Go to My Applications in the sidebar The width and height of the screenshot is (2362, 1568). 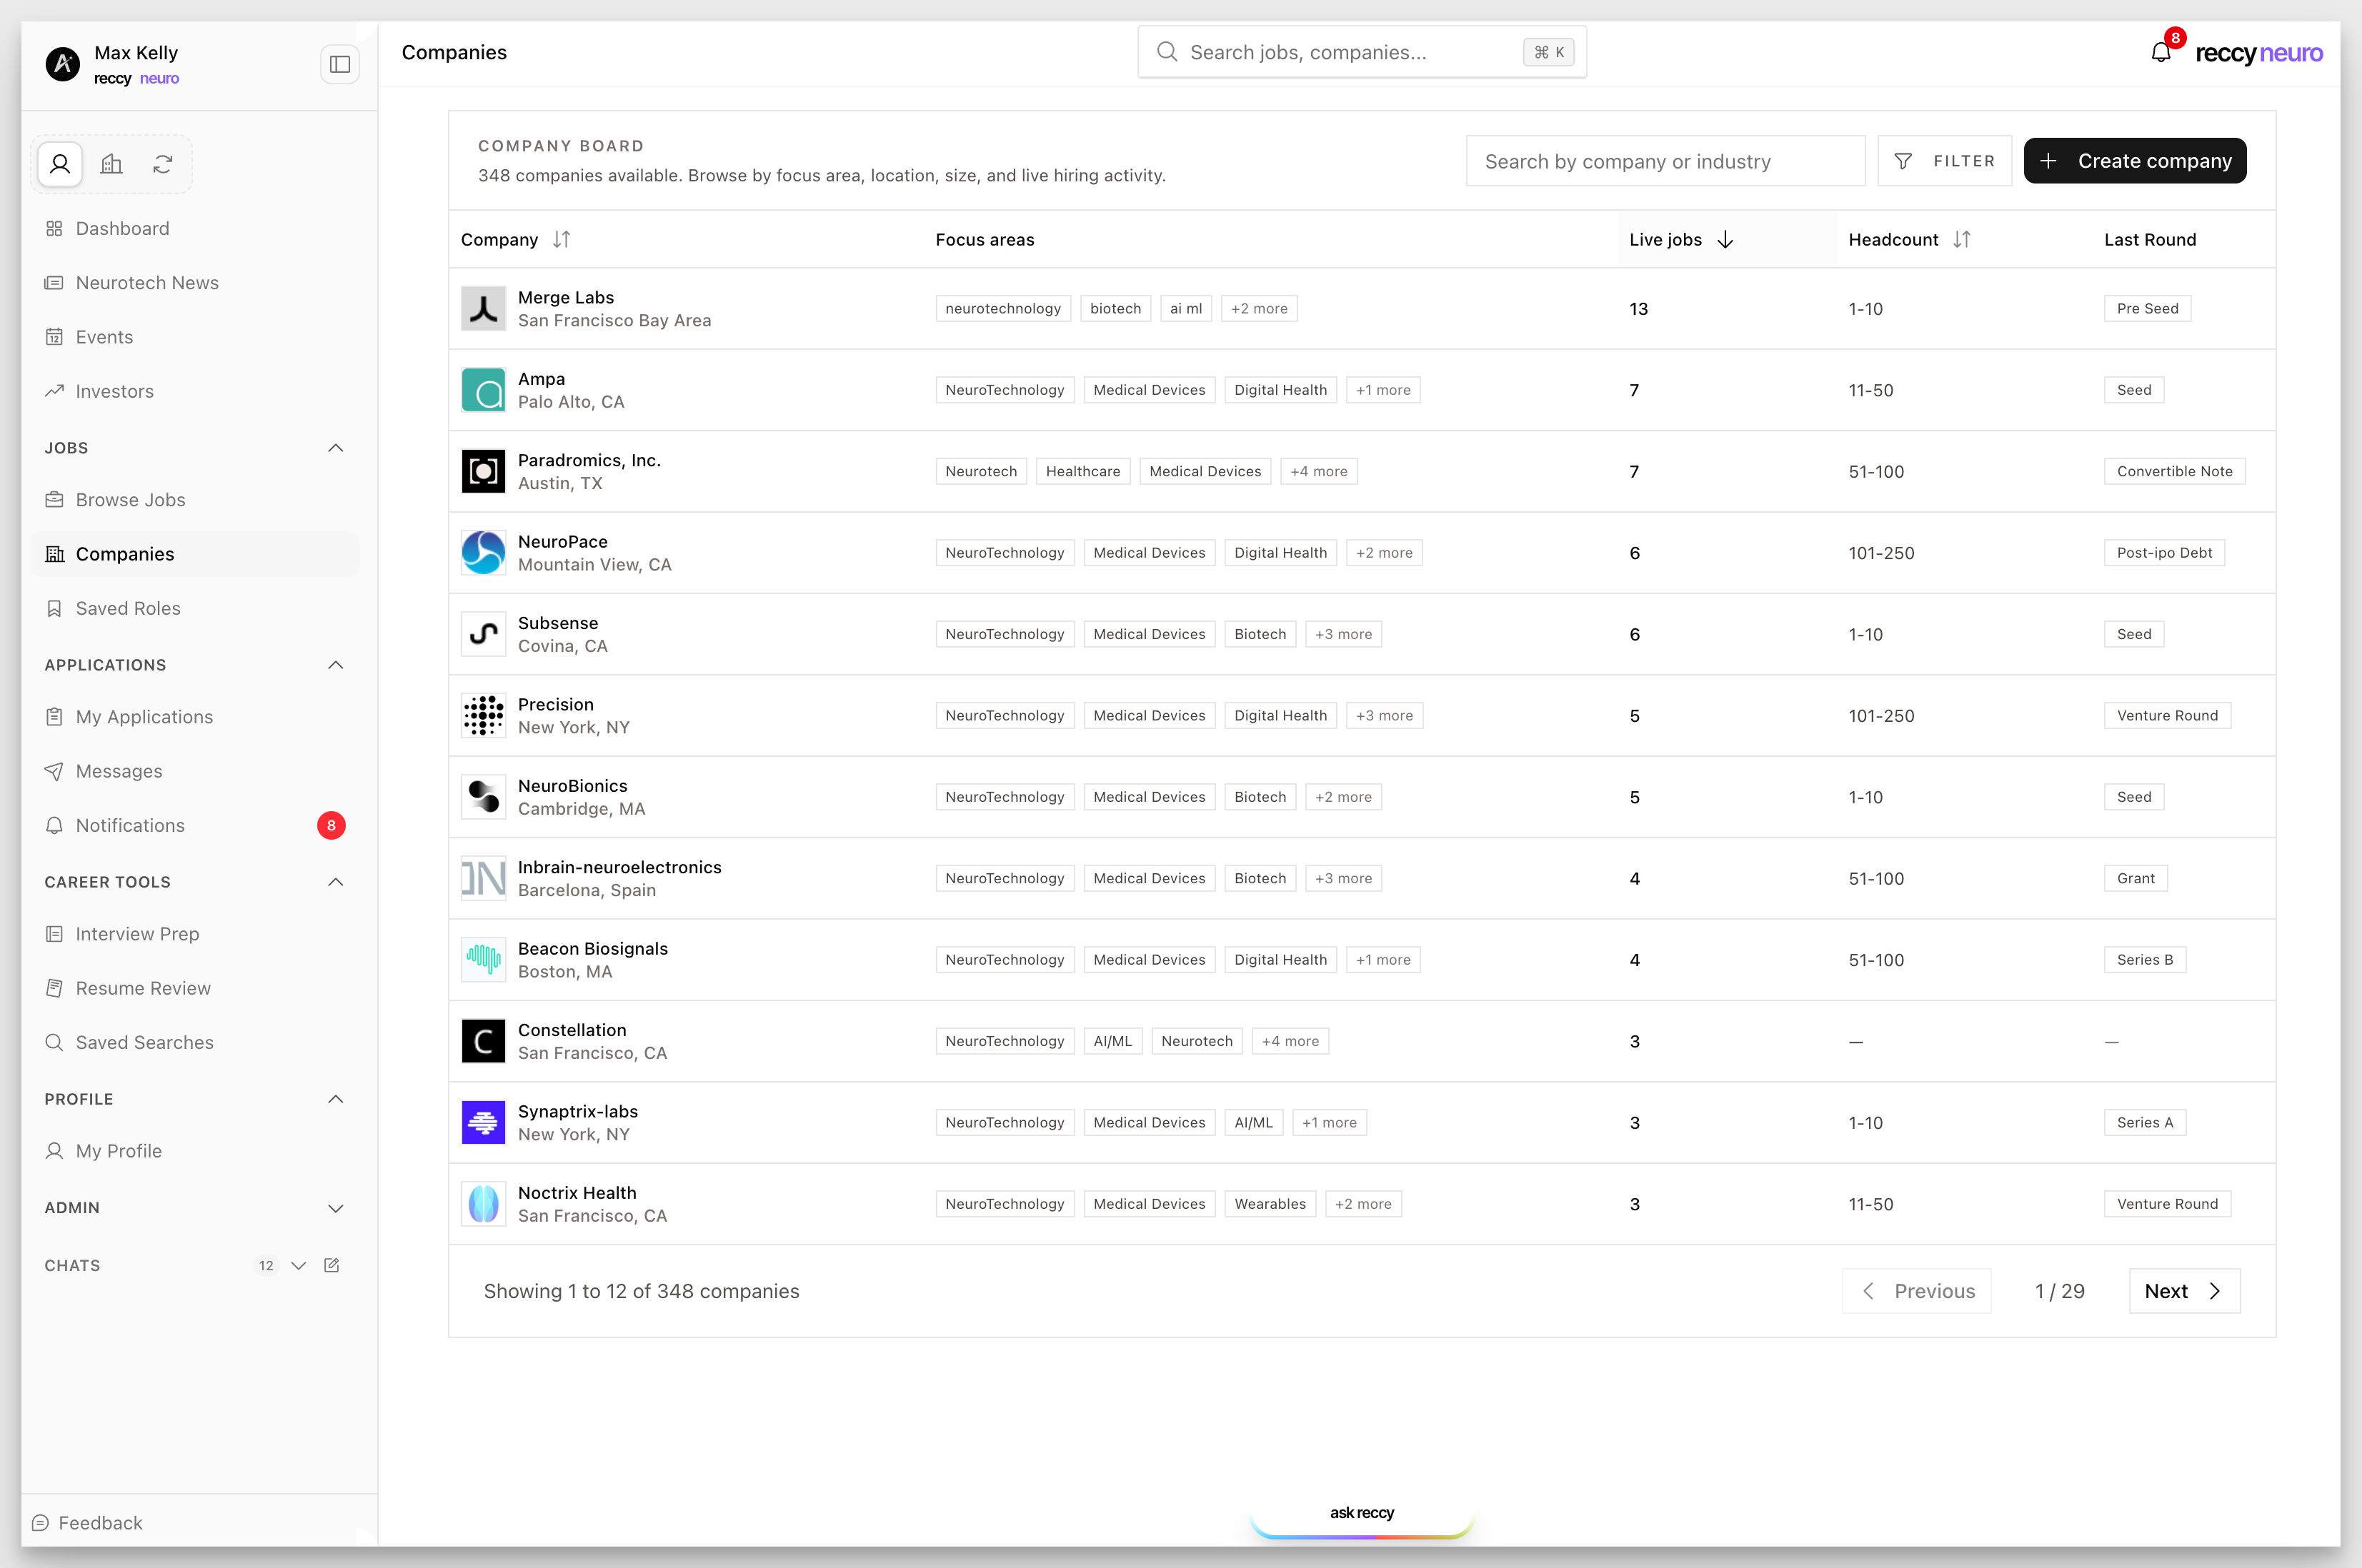pyautogui.click(x=144, y=716)
